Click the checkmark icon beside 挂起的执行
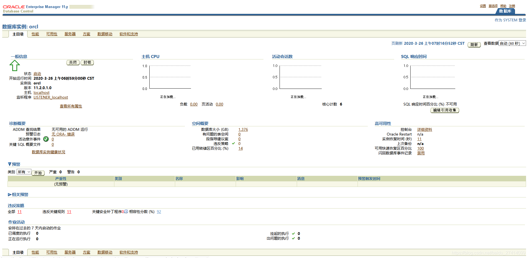The height and width of the screenshot is (258, 528). click(x=293, y=234)
